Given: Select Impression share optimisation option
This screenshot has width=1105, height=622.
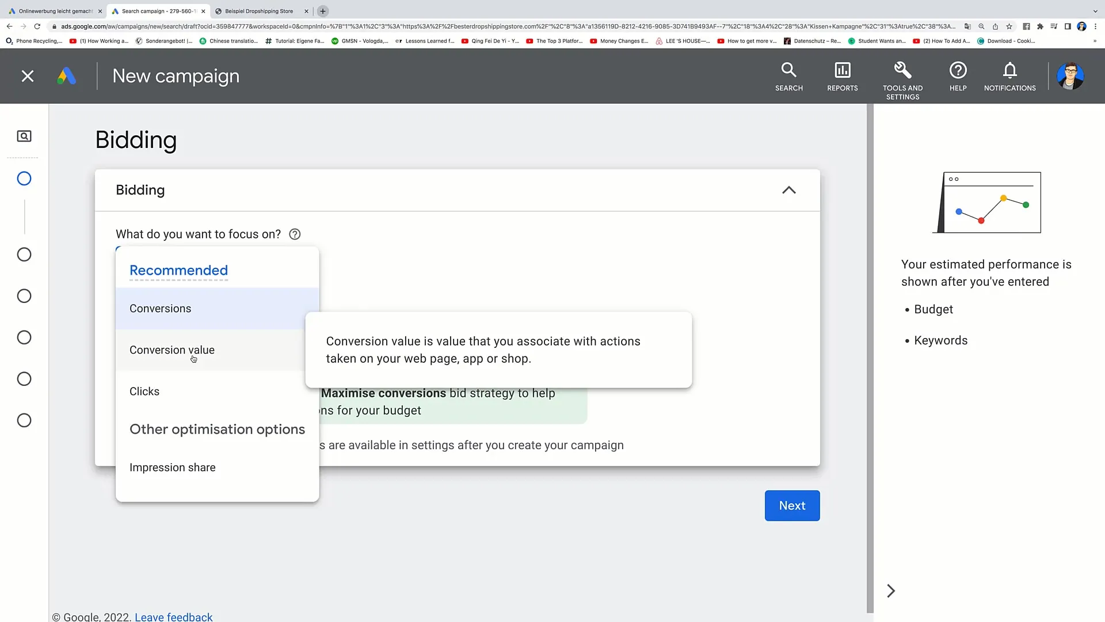Looking at the screenshot, I should [173, 467].
